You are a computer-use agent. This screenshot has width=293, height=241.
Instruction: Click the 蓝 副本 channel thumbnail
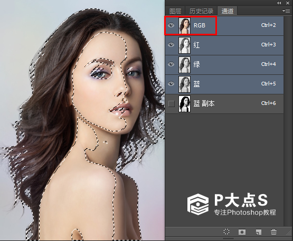coord(184,104)
